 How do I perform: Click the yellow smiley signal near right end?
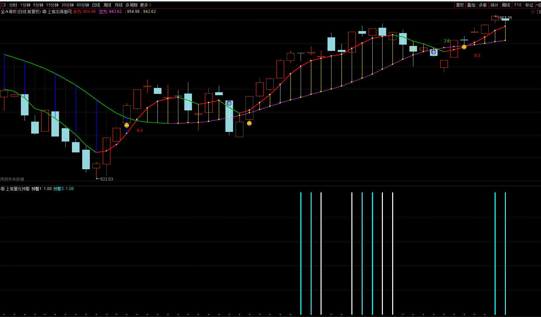click(464, 47)
